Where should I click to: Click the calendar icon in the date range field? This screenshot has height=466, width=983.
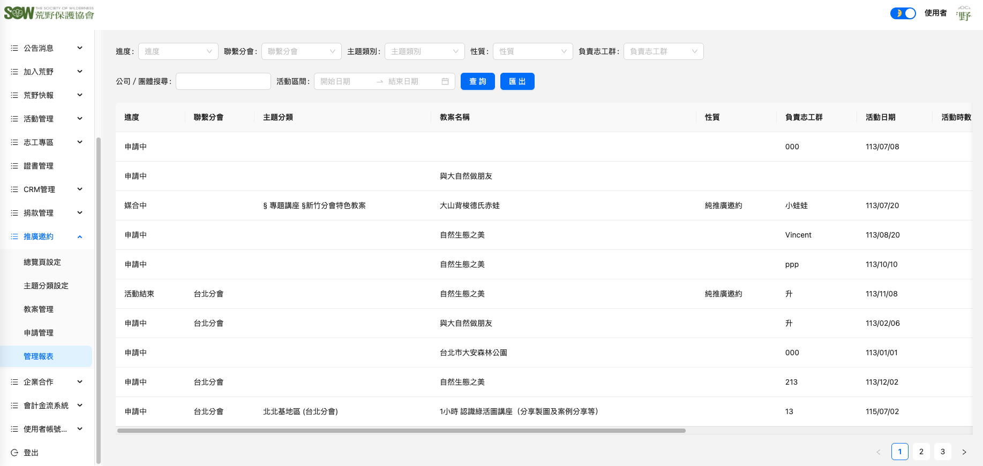click(445, 81)
